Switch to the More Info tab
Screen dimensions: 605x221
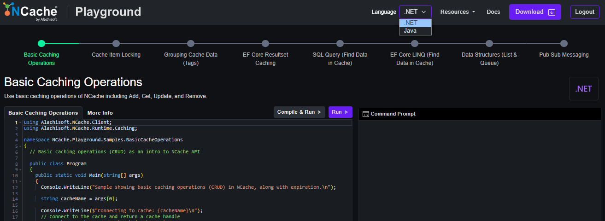tap(100, 113)
